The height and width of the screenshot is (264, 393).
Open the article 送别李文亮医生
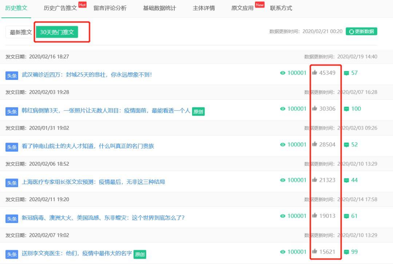point(77,253)
